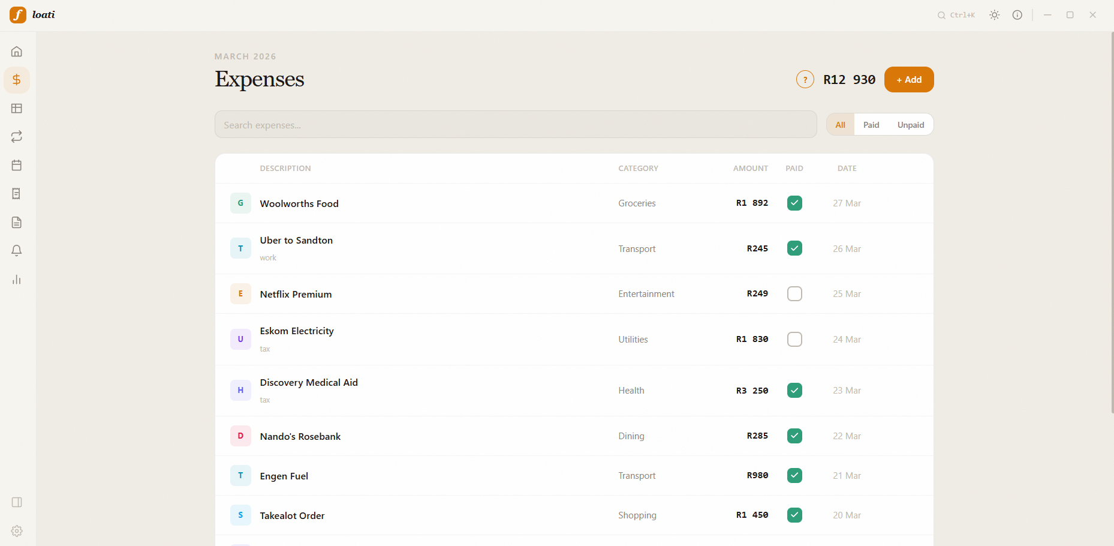The width and height of the screenshot is (1114, 546).
Task: Open the settings gear icon
Action: [x=17, y=531]
